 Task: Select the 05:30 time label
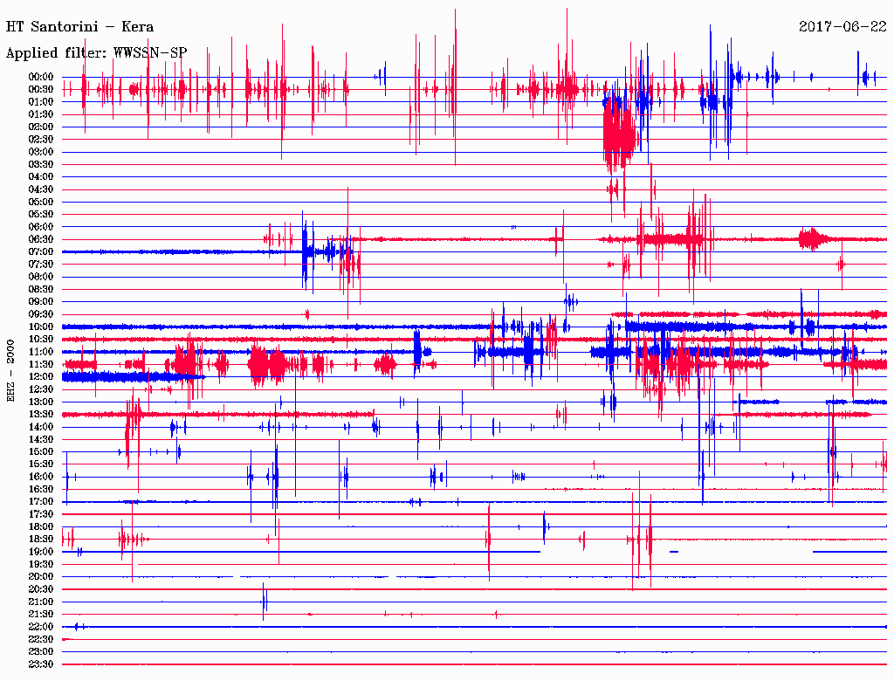pos(41,215)
